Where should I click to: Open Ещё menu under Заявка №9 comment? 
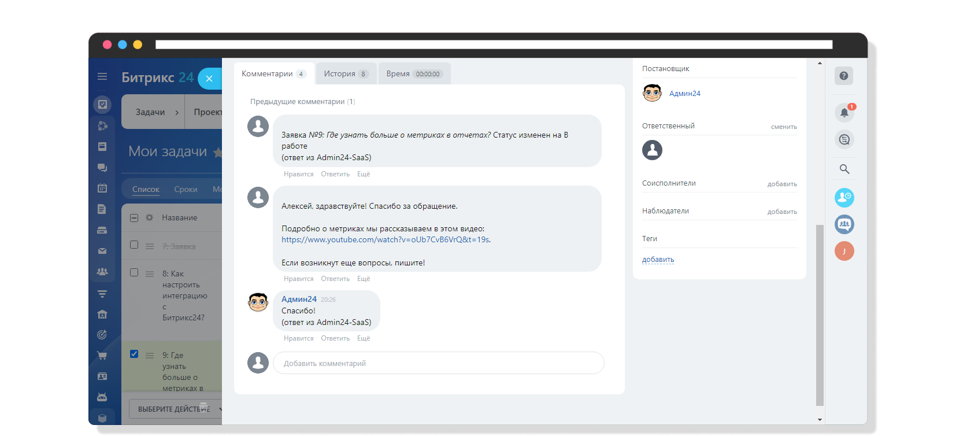[x=364, y=174]
